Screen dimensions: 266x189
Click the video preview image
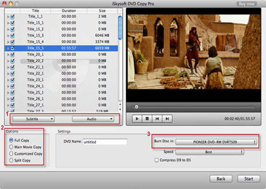pos(194,52)
